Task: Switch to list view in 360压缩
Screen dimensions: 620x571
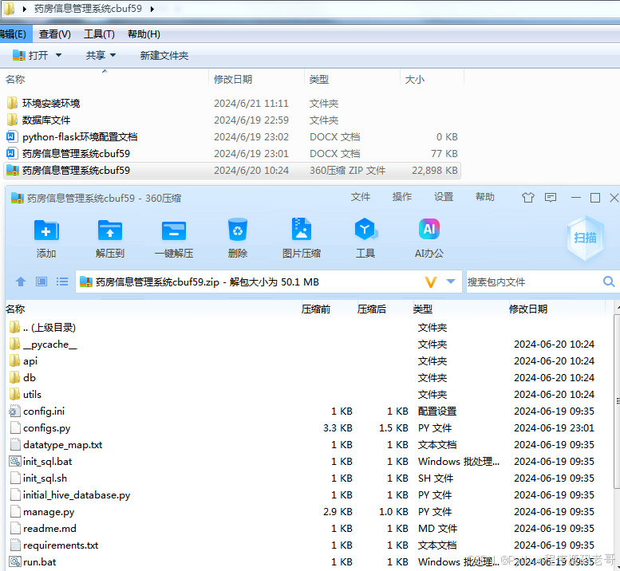Action: pyautogui.click(x=62, y=282)
